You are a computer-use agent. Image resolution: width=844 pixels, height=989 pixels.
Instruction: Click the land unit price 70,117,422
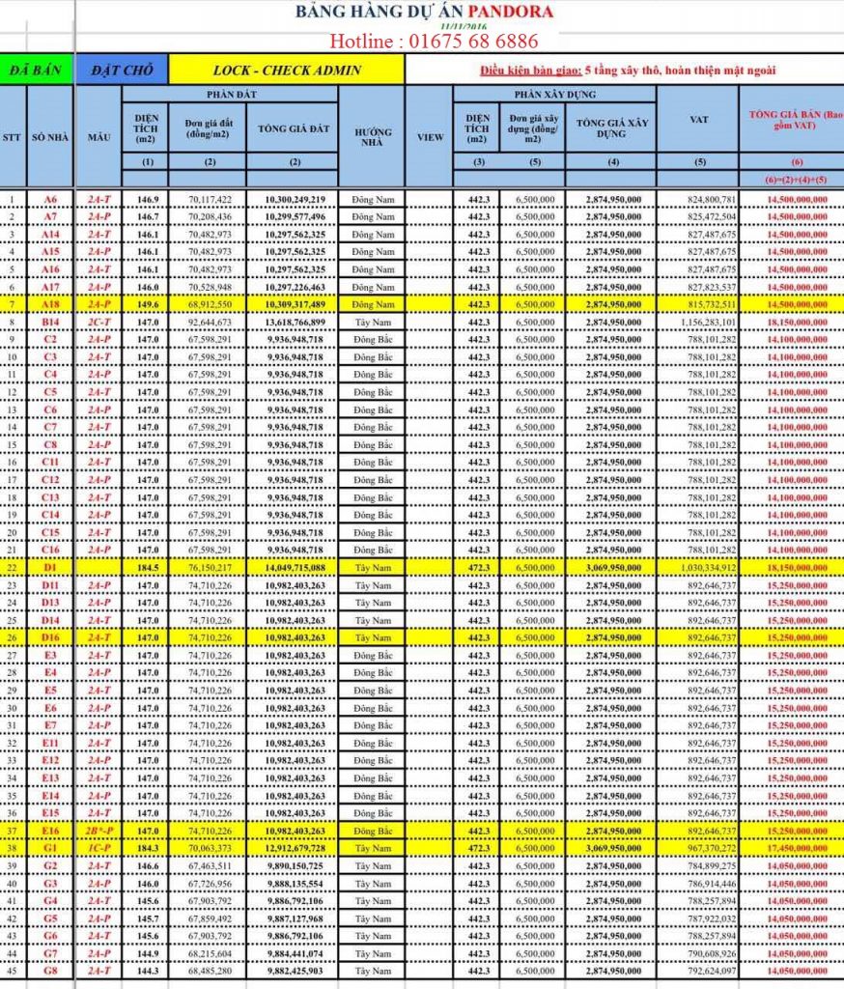[x=211, y=199]
